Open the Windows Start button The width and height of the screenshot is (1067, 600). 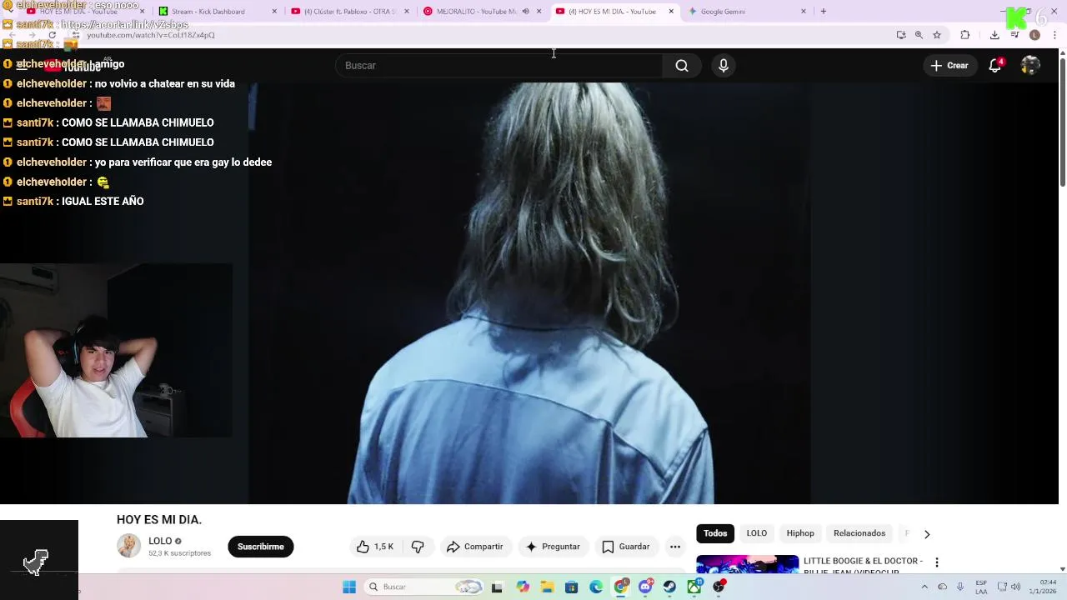pyautogui.click(x=349, y=587)
